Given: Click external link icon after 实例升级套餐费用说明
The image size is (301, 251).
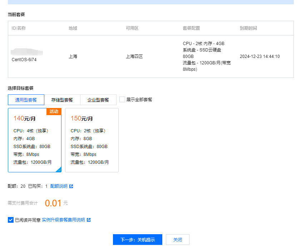Looking at the screenshot, I should tap(89, 220).
